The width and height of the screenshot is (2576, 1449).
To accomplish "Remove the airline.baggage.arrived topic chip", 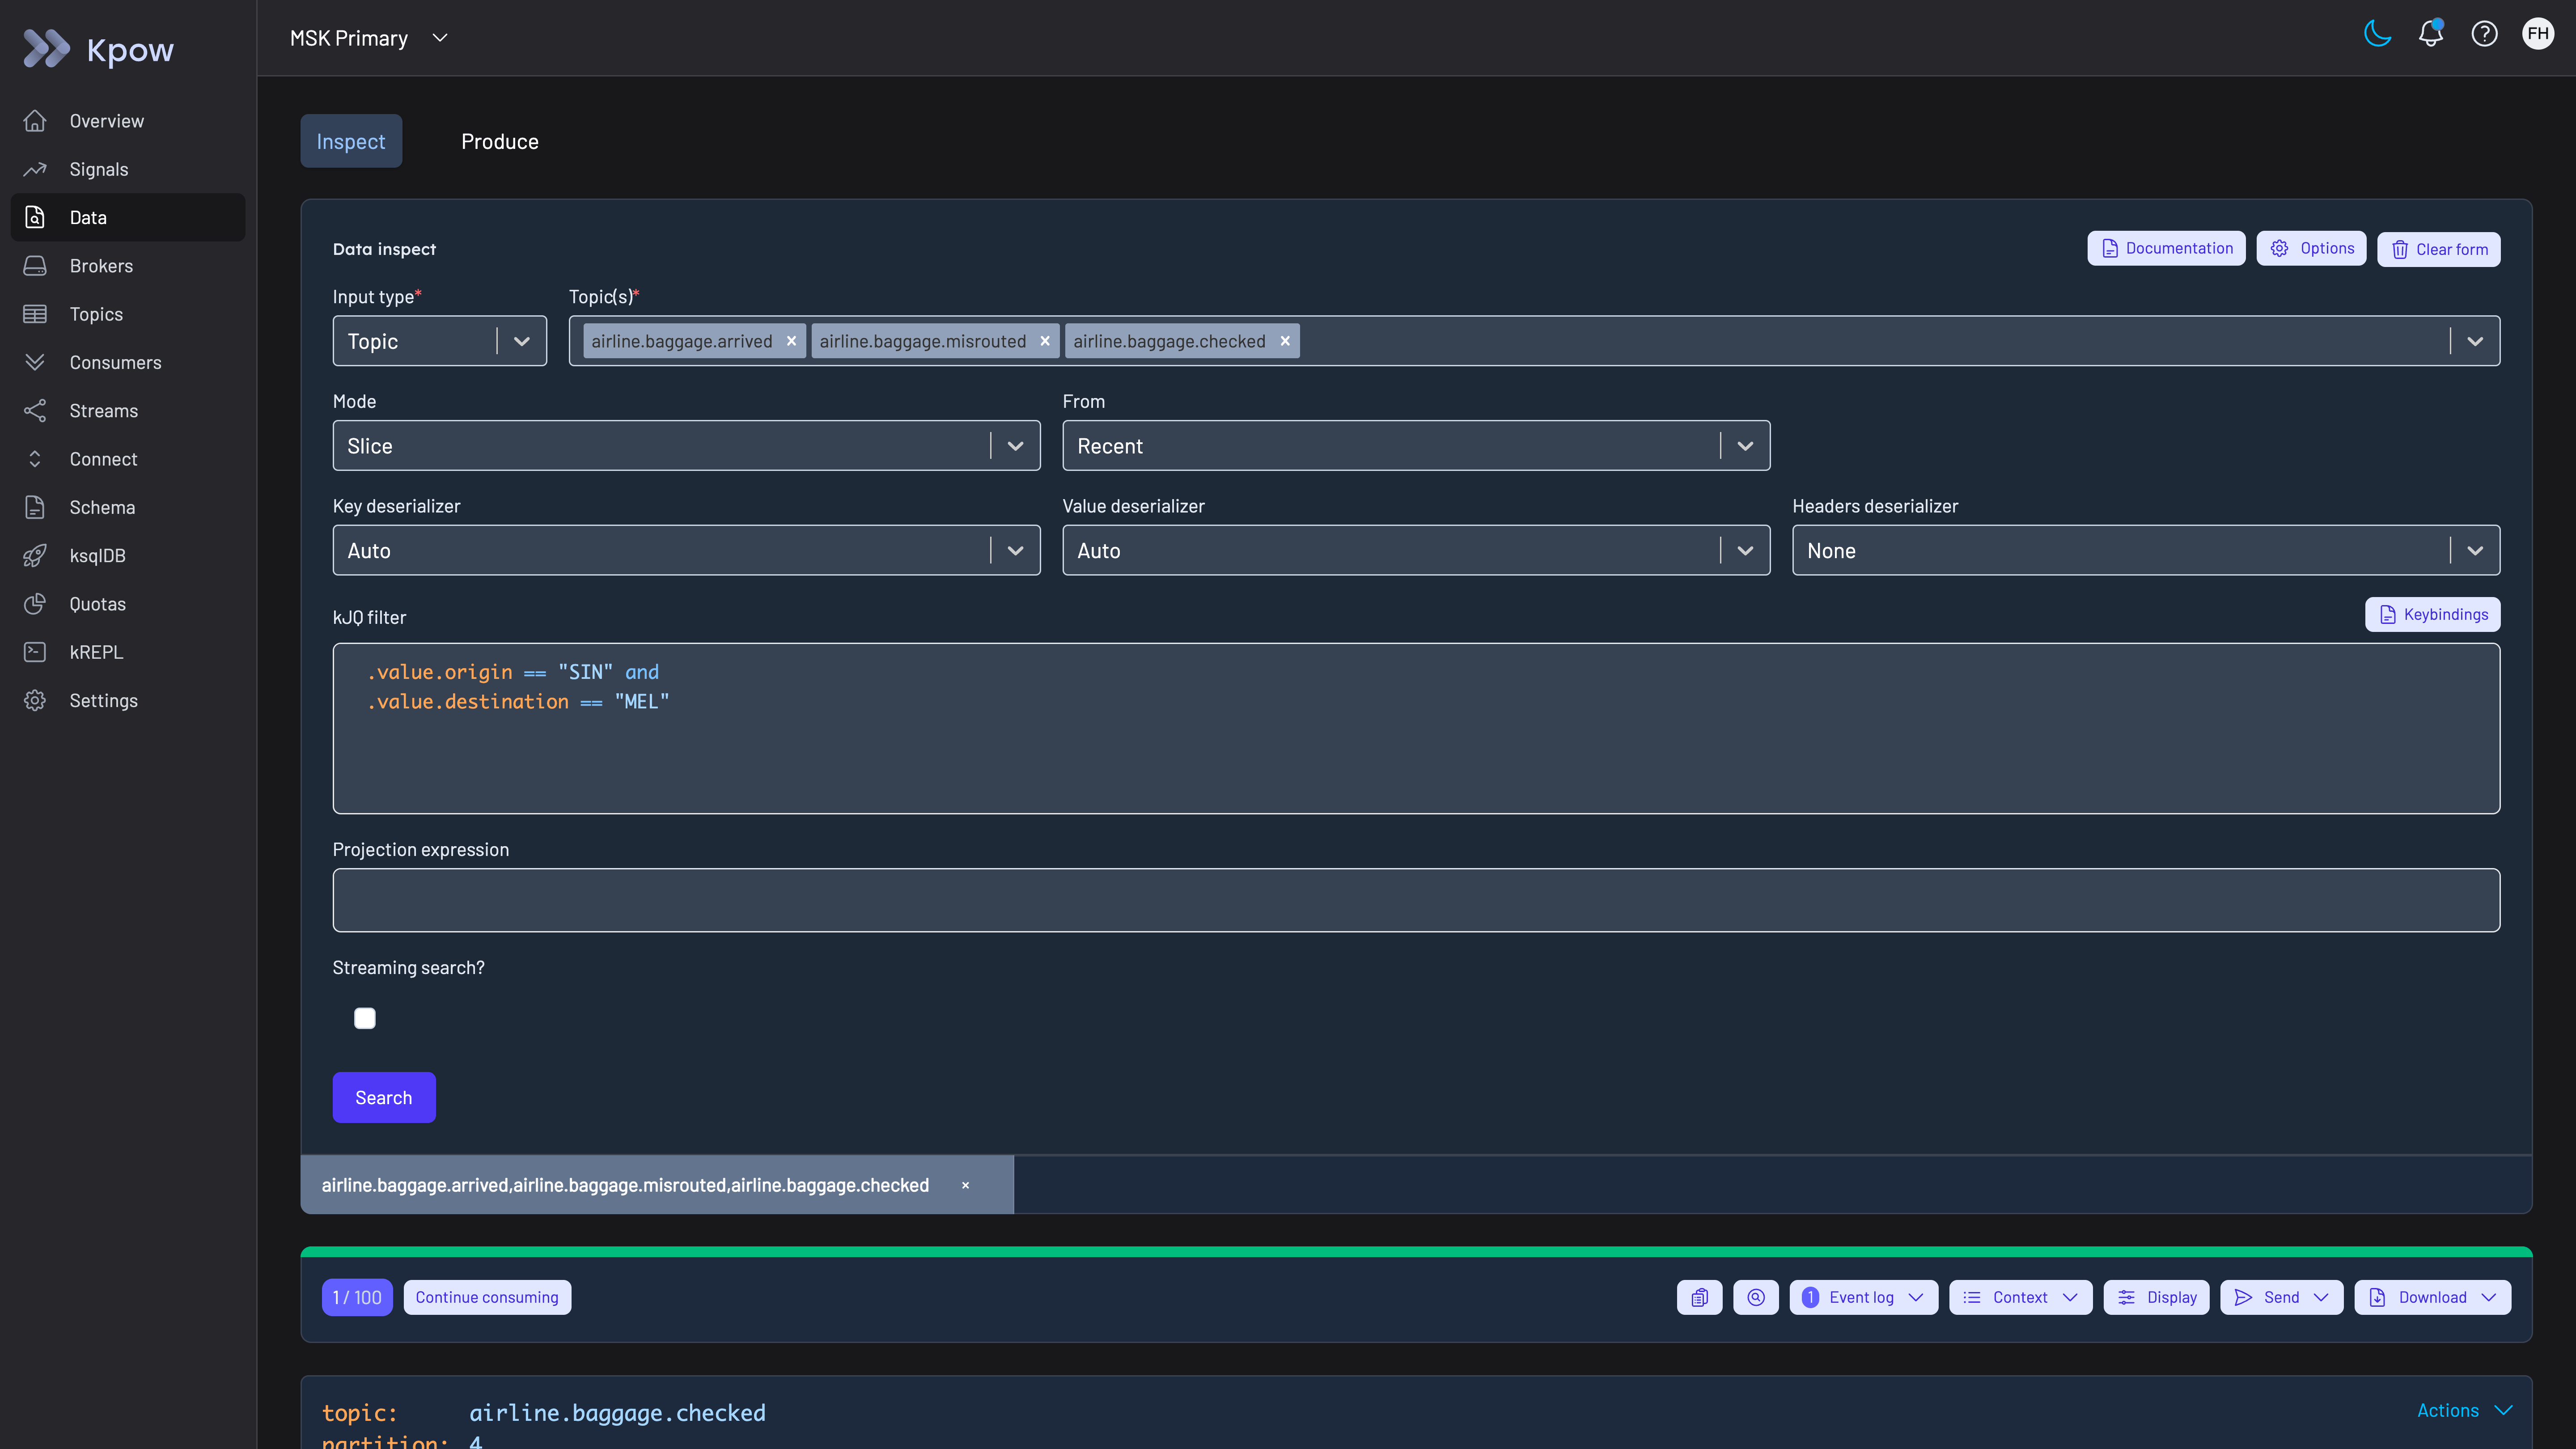I will (x=791, y=341).
